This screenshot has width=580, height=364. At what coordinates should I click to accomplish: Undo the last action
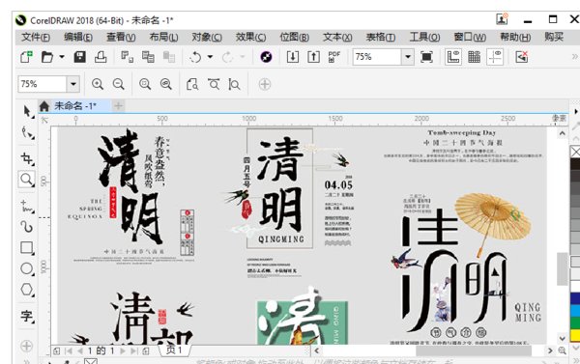point(195,57)
